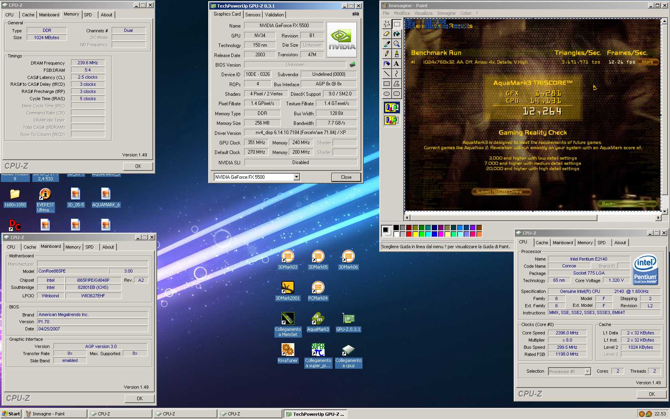Enable the transparent selection option in Paint
670x419 pixels.
pos(392,120)
